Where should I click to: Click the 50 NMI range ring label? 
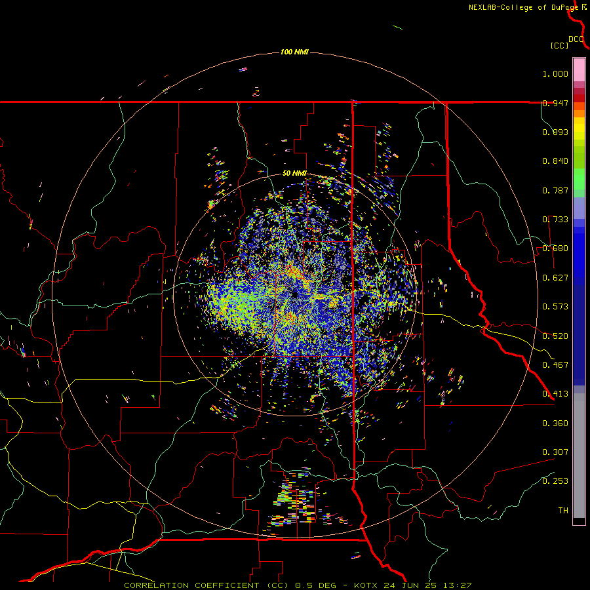tap(294, 173)
